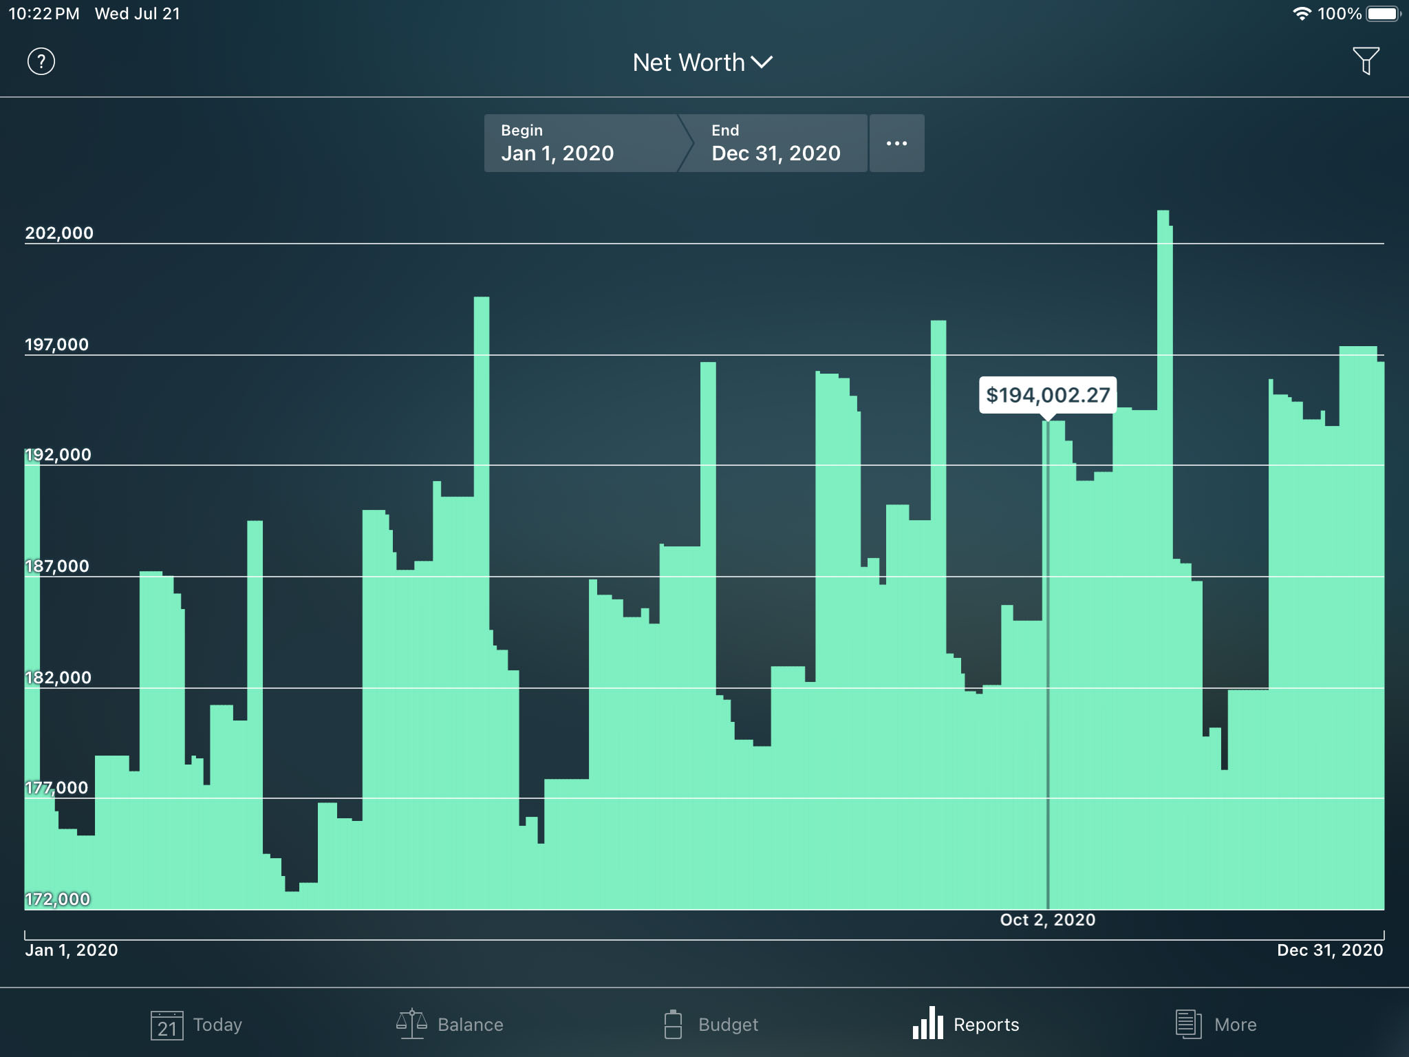Viewport: 1409px width, 1057px height.
Task: Switch to the Today tab
Action: [x=197, y=1025]
